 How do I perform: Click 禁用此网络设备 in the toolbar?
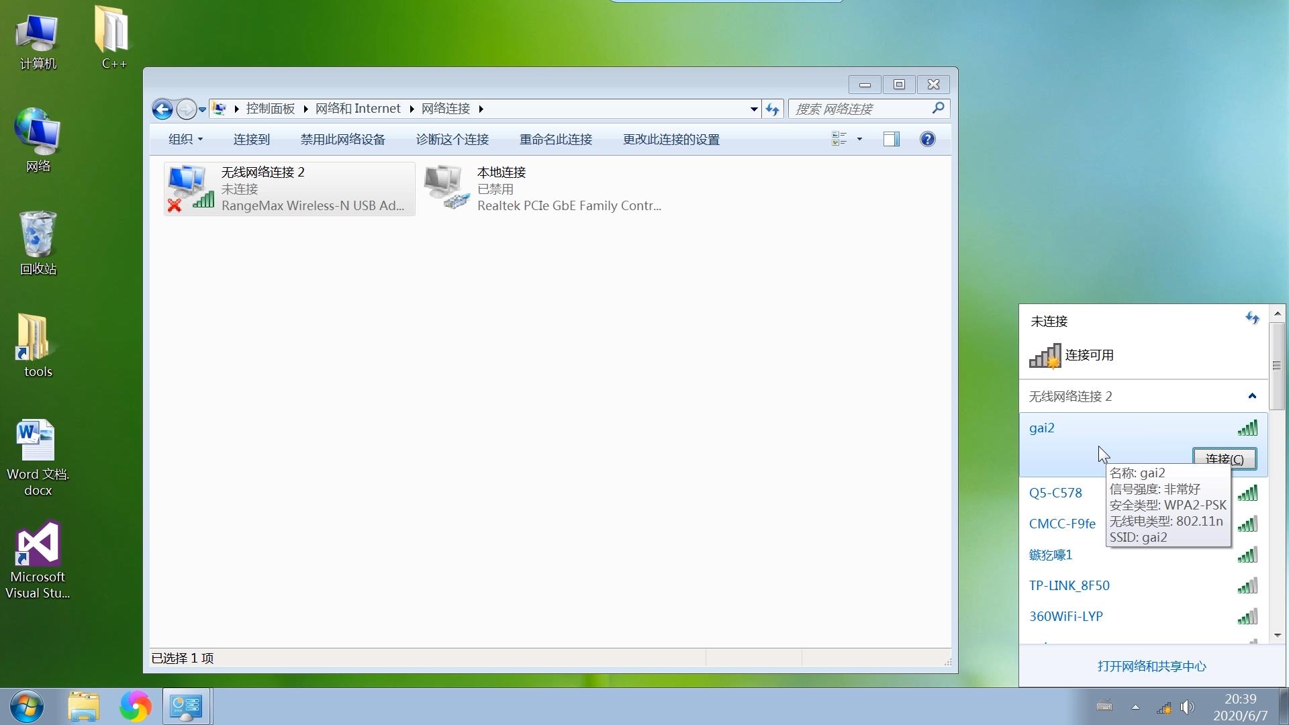pyautogui.click(x=342, y=139)
